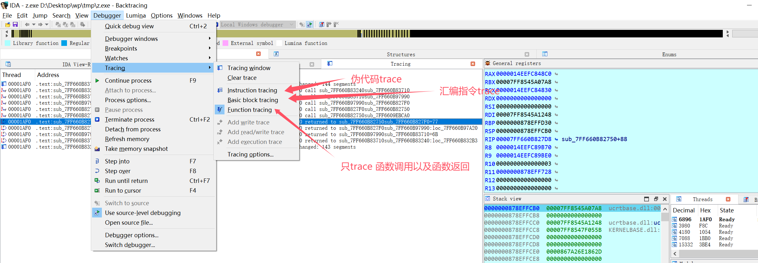
Task: Open the Edit menu
Action: click(x=22, y=15)
